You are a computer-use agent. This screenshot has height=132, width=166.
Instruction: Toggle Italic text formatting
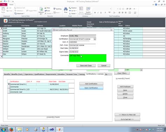pos(98,13)
